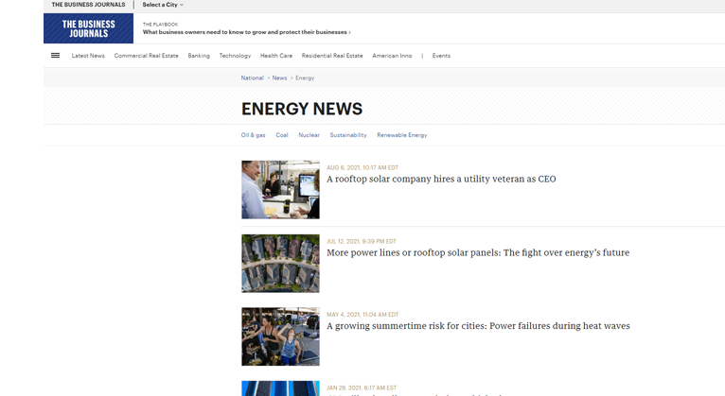
Task: Read 'More power lines or rooftop solar' headline
Action: click(x=478, y=253)
